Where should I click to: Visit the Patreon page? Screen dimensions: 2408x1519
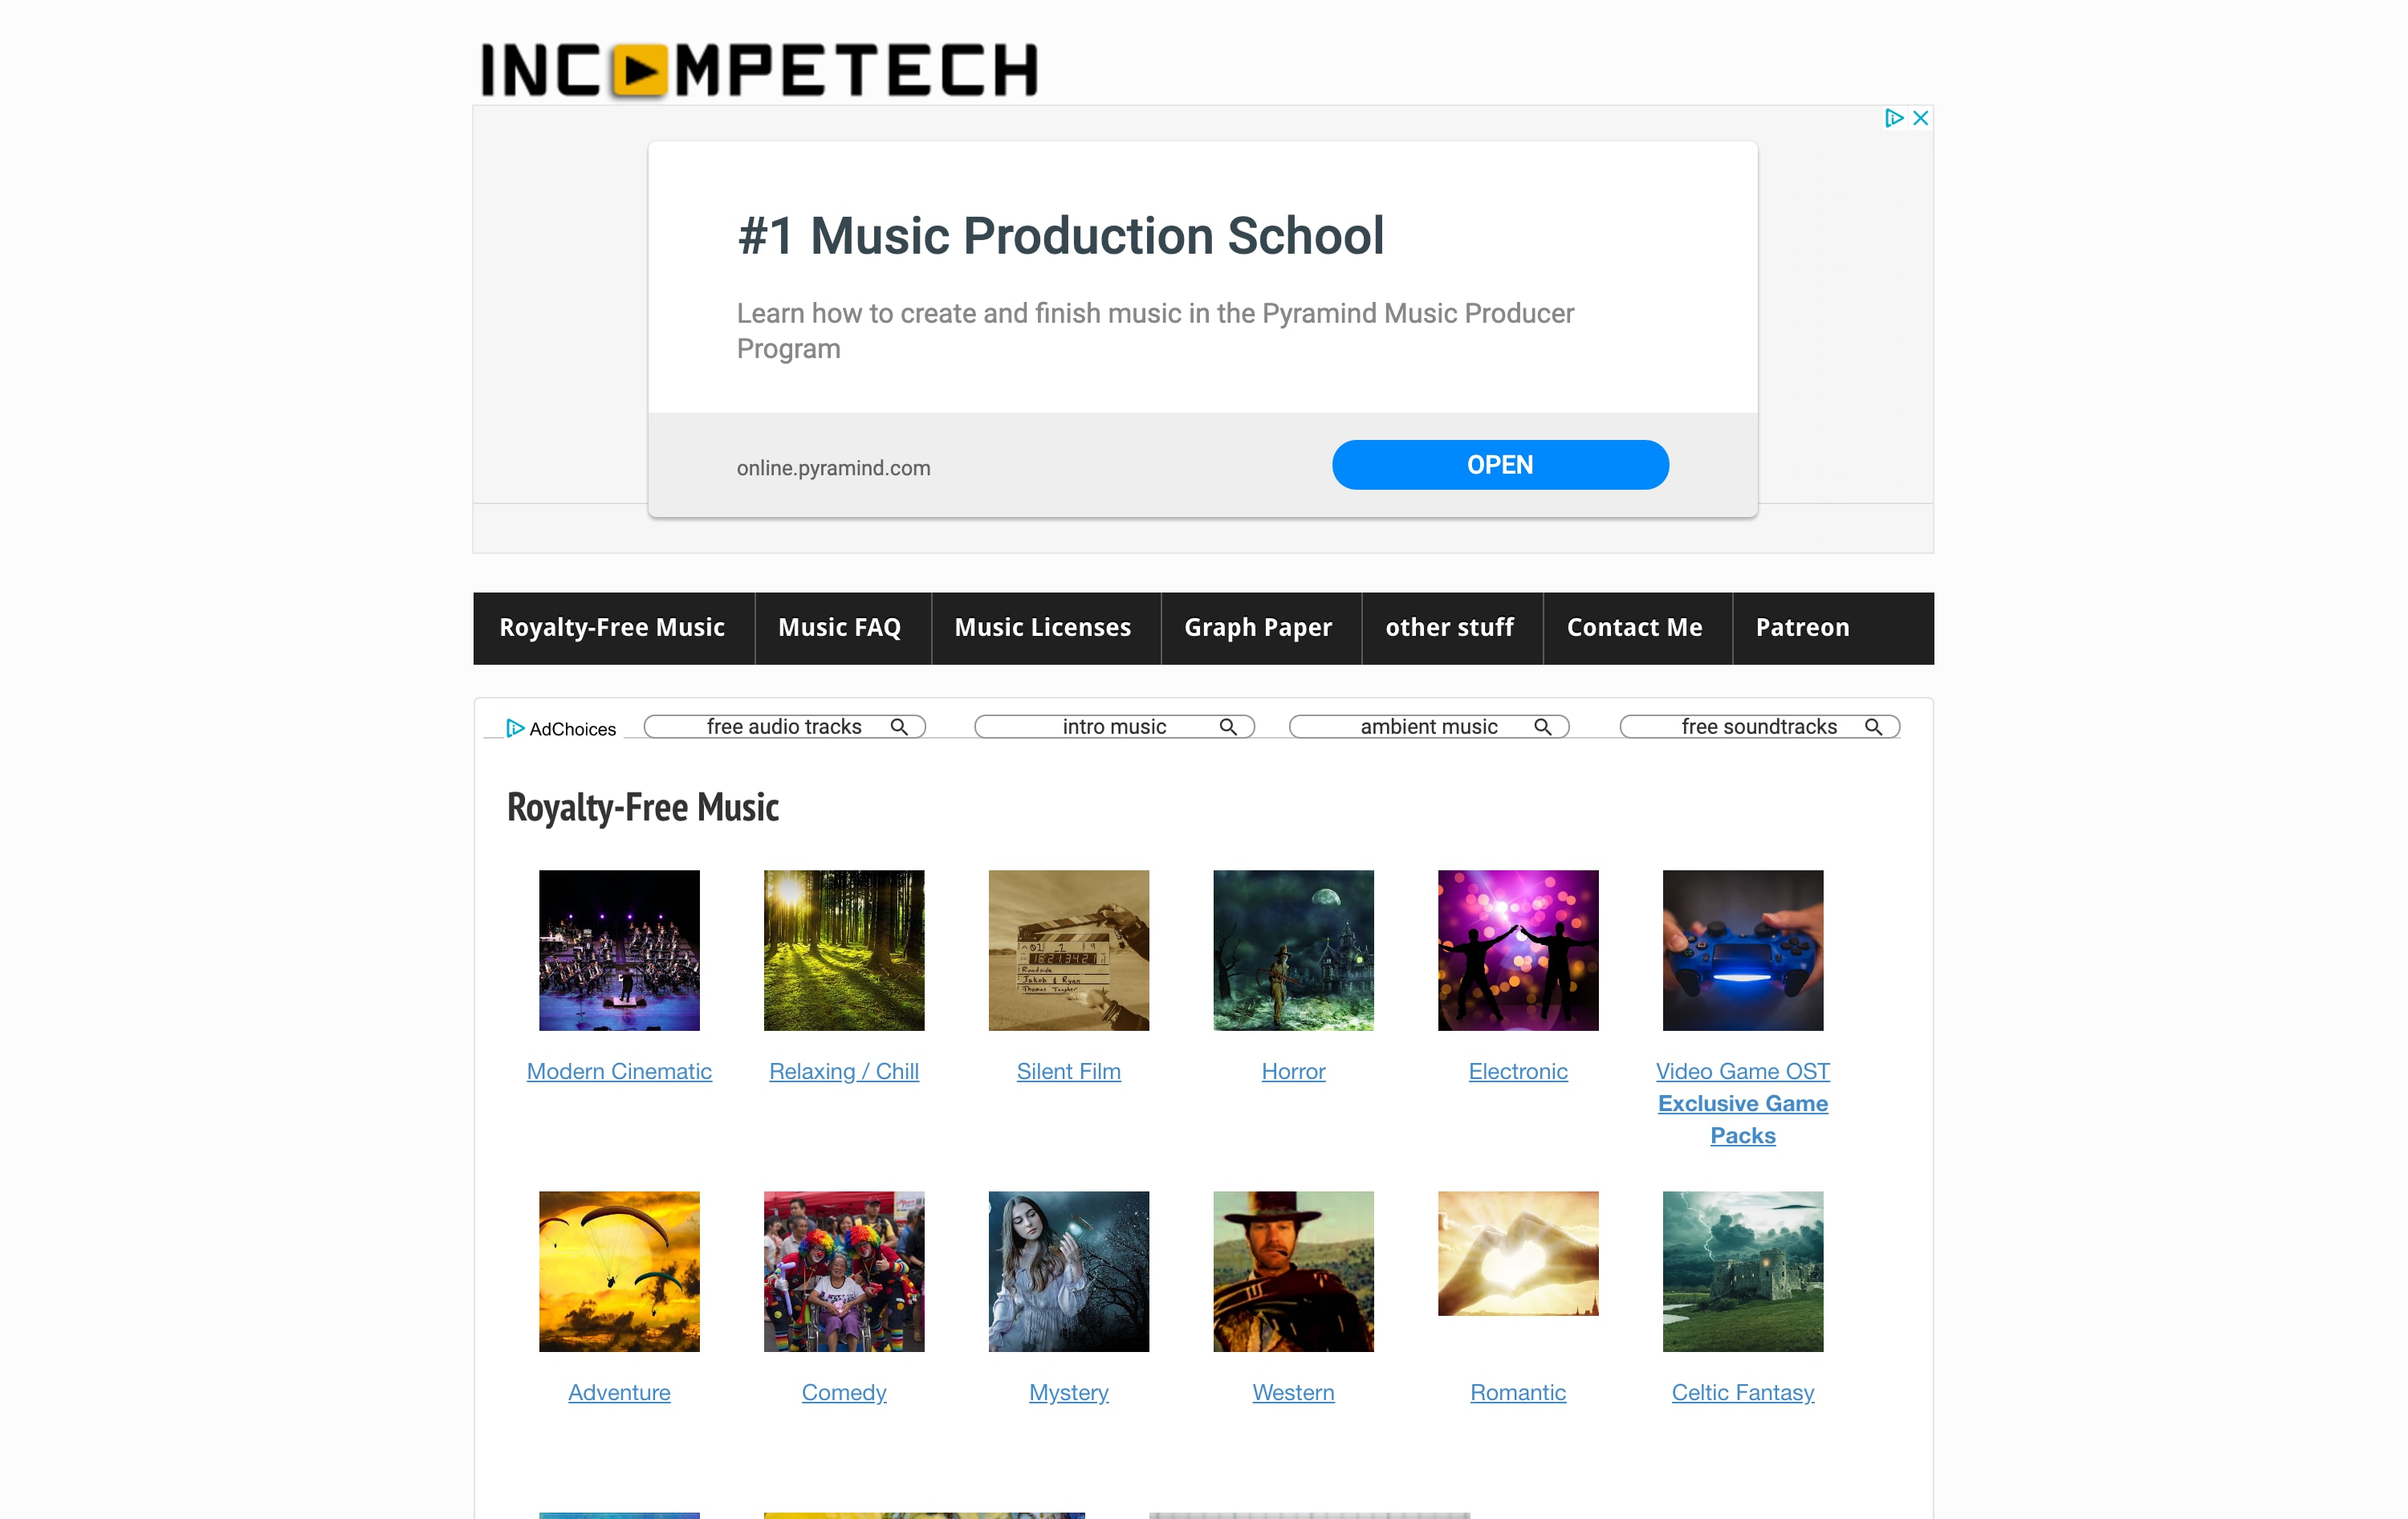[1802, 628]
